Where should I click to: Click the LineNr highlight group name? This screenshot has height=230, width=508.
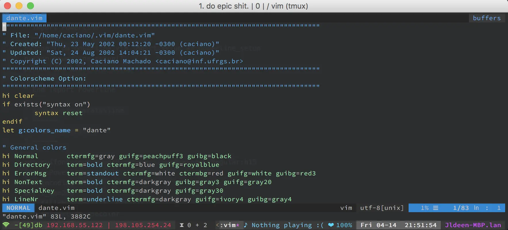pyautogui.click(x=26, y=199)
